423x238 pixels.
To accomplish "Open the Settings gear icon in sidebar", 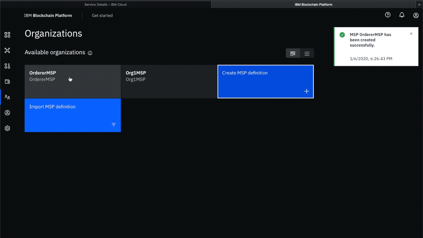I will 7,128.
